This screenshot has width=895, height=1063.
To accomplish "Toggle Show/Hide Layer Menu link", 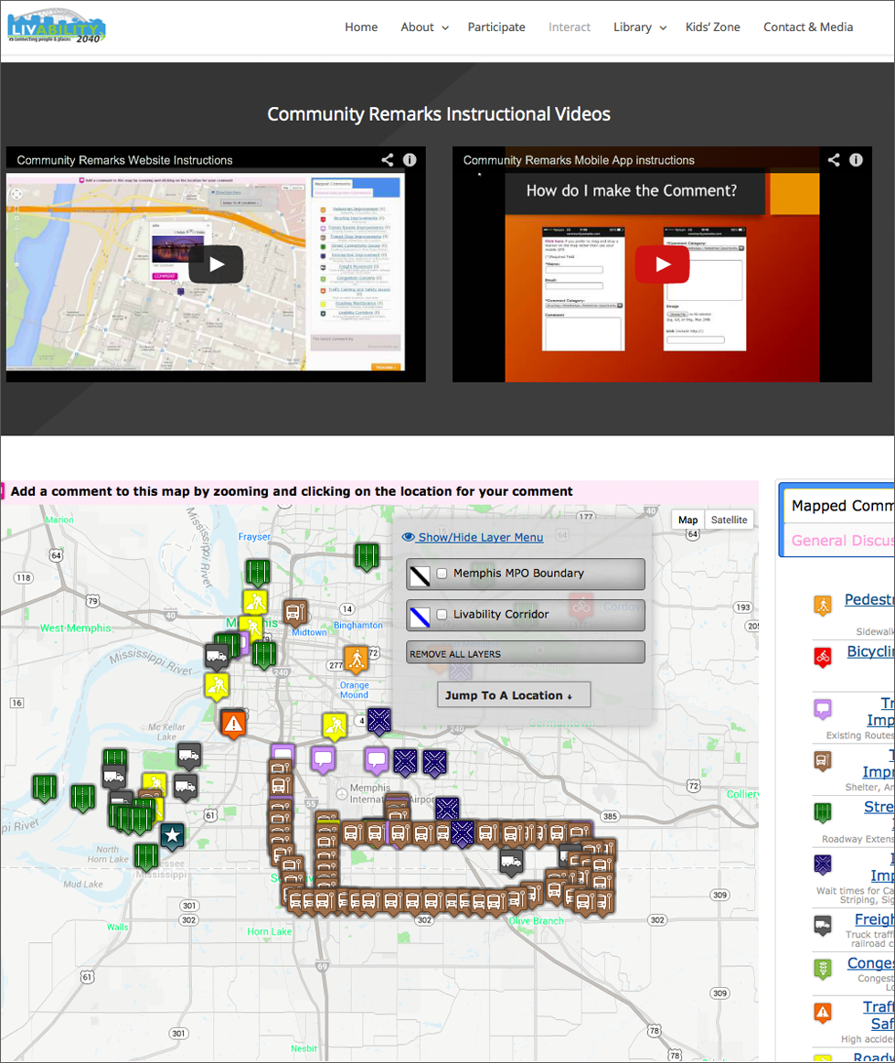I will (x=473, y=537).
